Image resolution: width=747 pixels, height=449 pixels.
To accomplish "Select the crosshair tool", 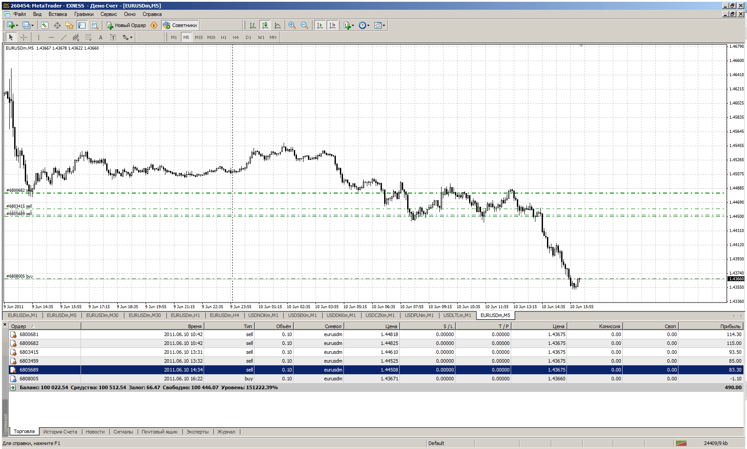I will point(23,37).
